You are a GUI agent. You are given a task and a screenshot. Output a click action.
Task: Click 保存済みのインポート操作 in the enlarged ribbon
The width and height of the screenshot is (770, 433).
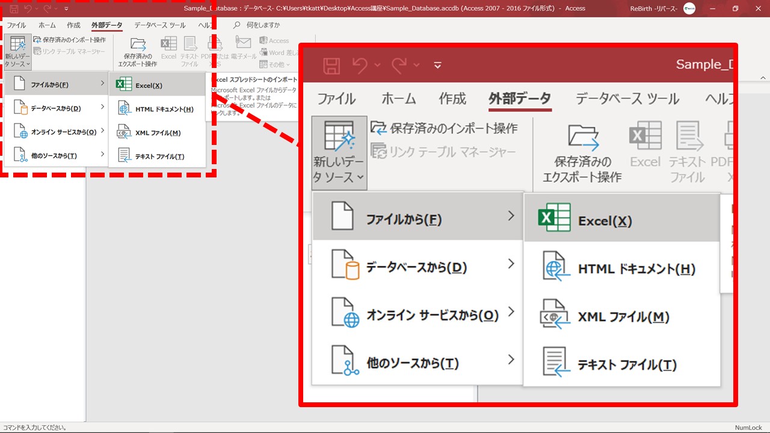pyautogui.click(x=444, y=128)
